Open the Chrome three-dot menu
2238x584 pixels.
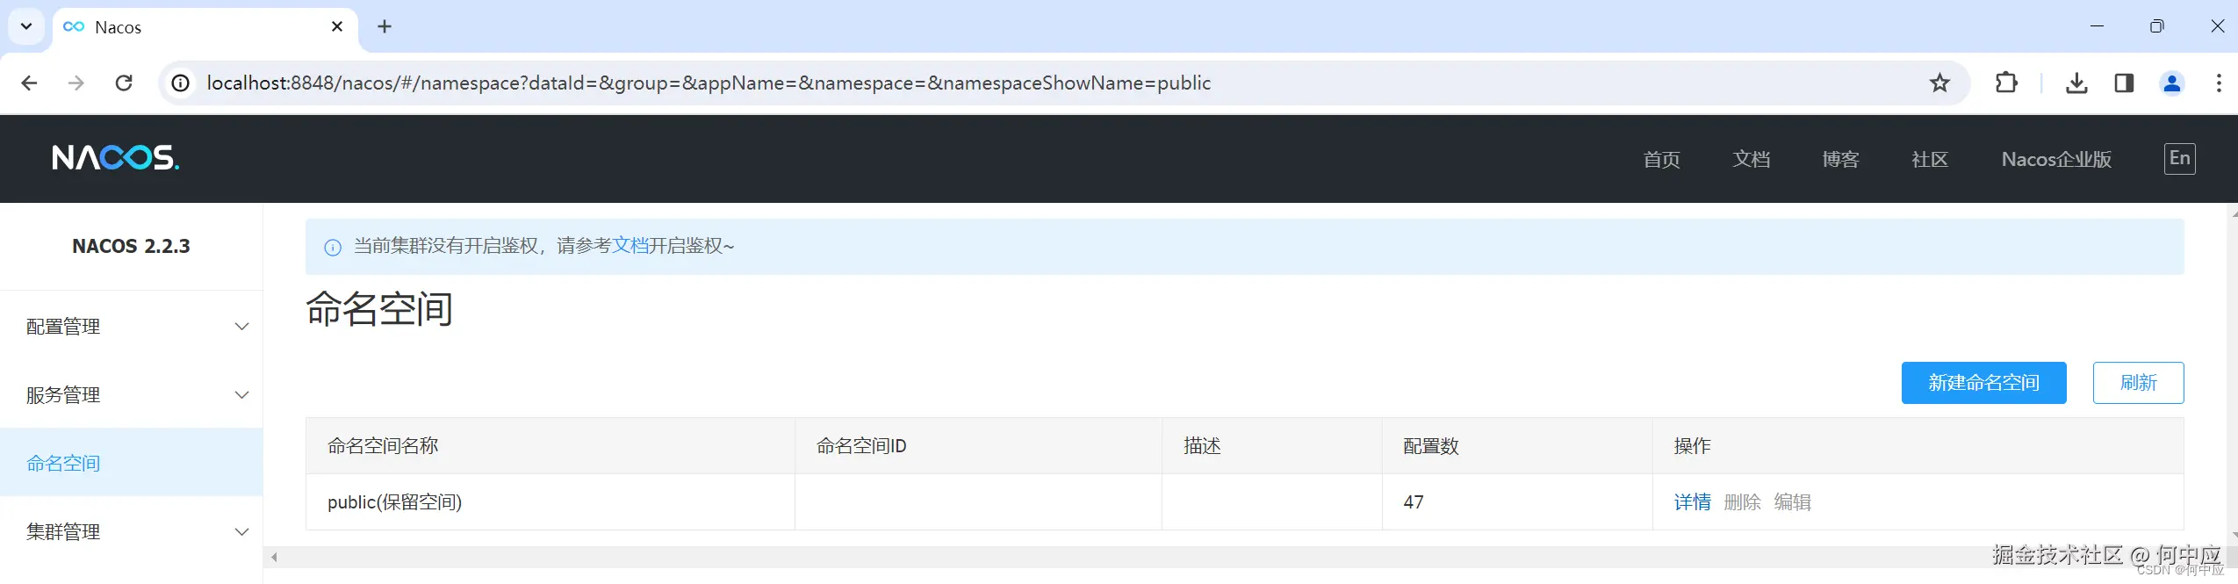(x=2219, y=83)
